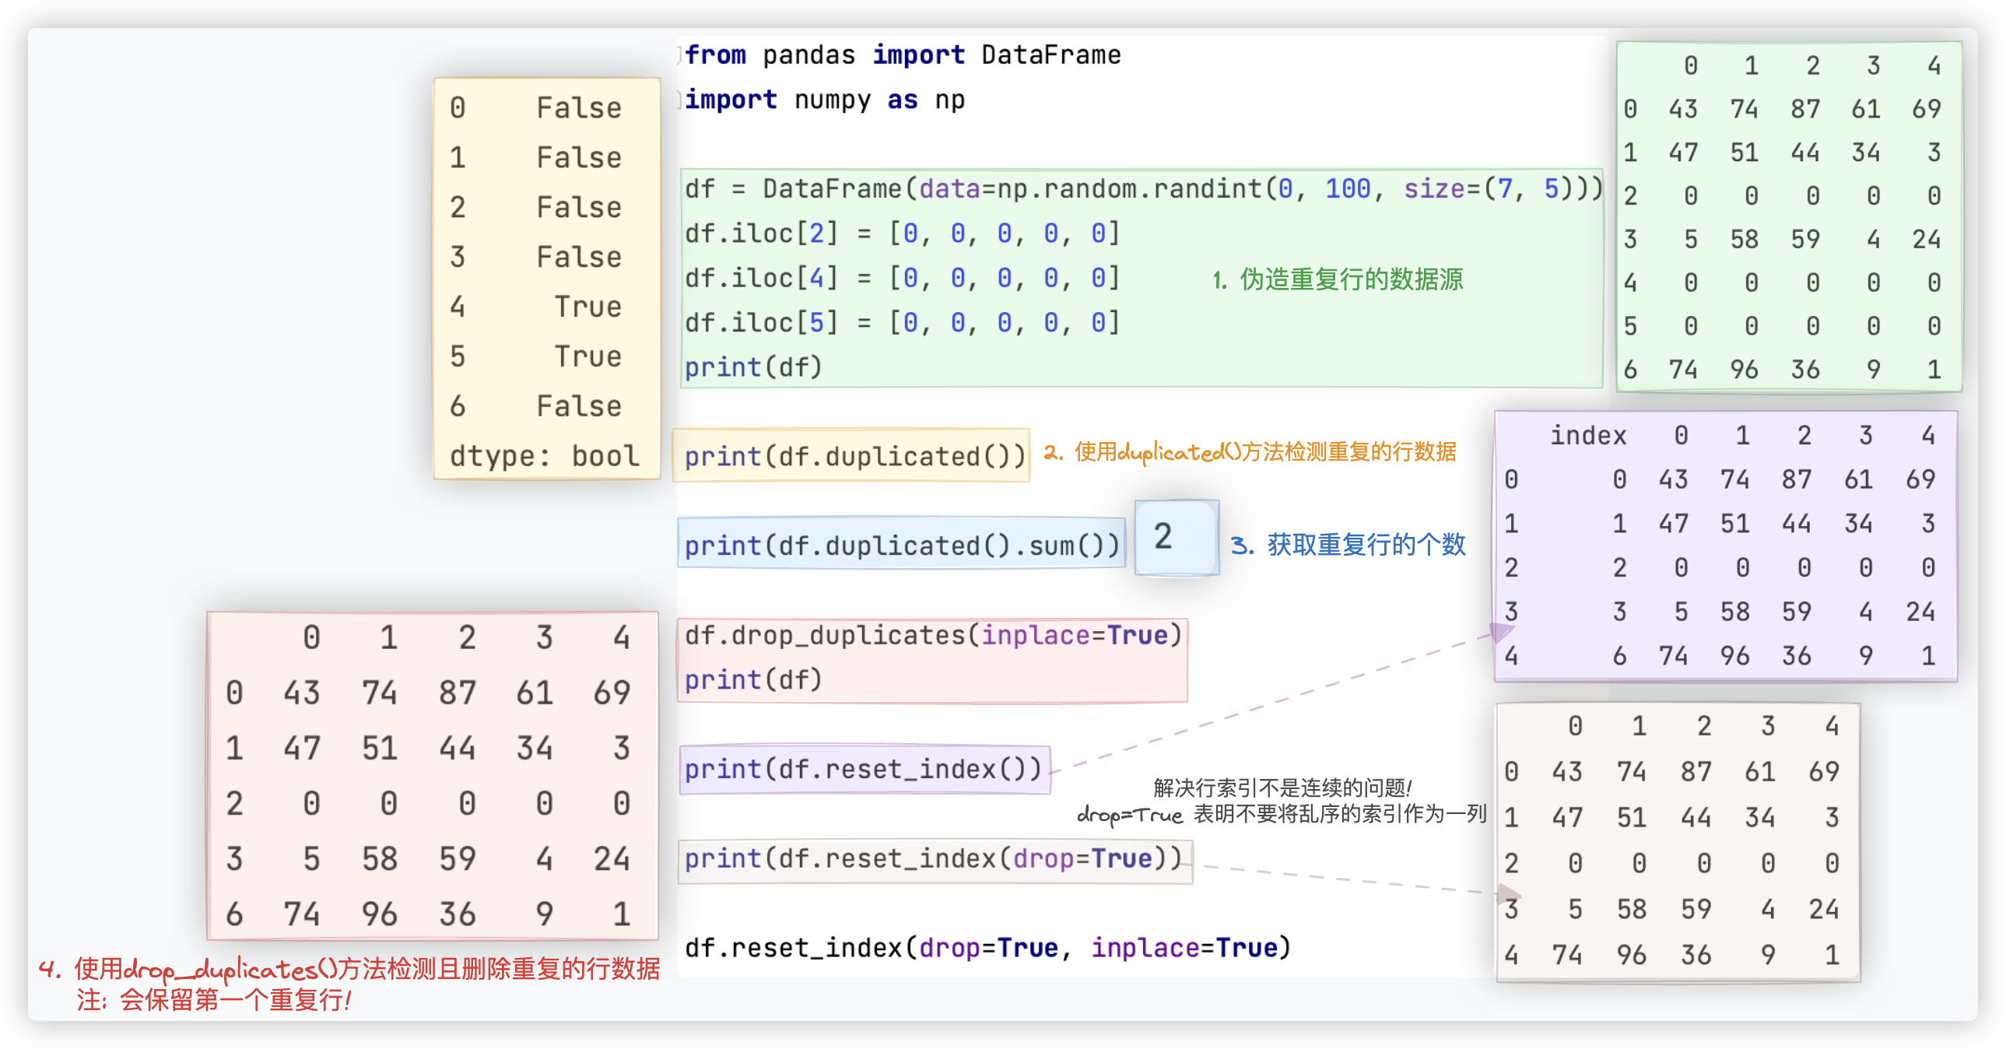Screen dimensions: 2006x1049
Task: Click the blue box showing result 2
Action: coord(1176,538)
